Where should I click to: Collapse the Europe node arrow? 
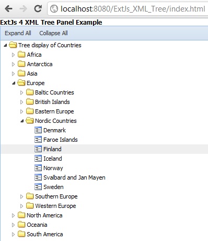tap(14, 83)
